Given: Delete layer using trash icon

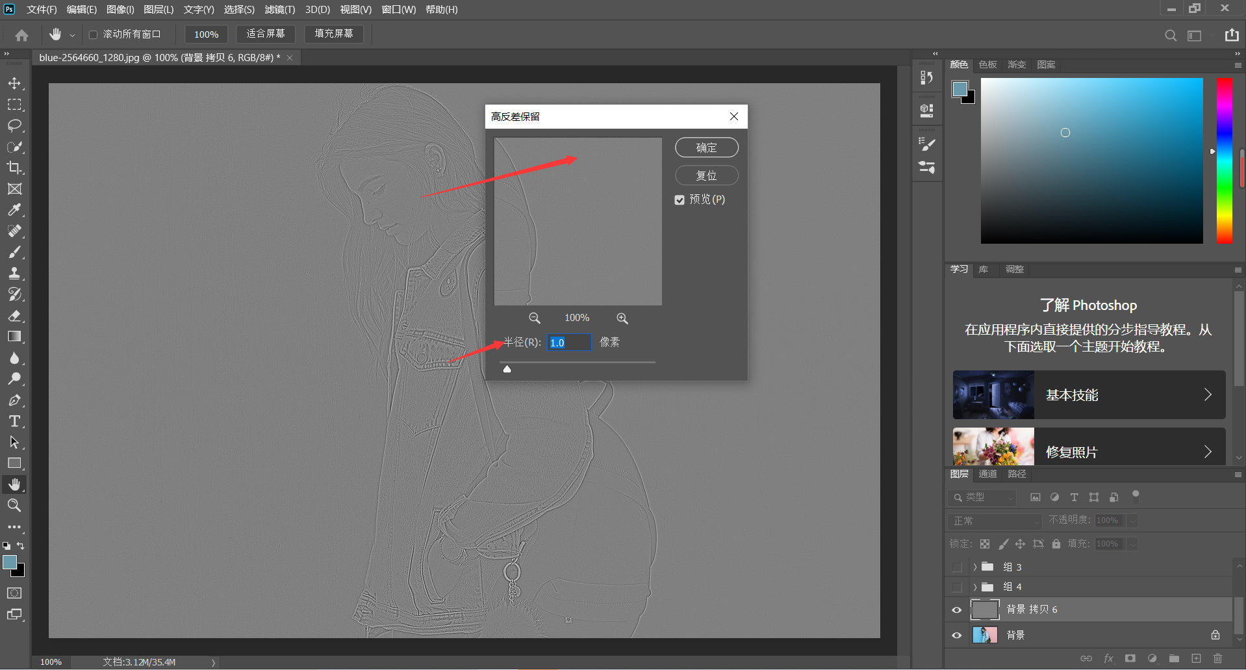Looking at the screenshot, I should pyautogui.click(x=1217, y=658).
